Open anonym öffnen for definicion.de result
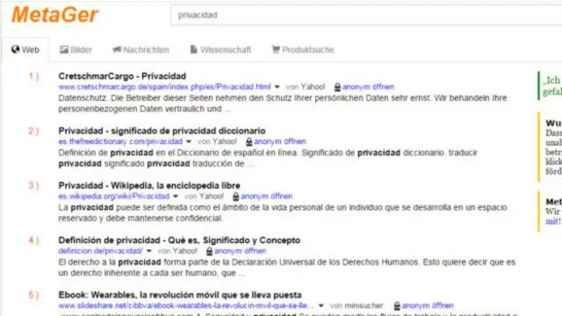 click(x=240, y=251)
